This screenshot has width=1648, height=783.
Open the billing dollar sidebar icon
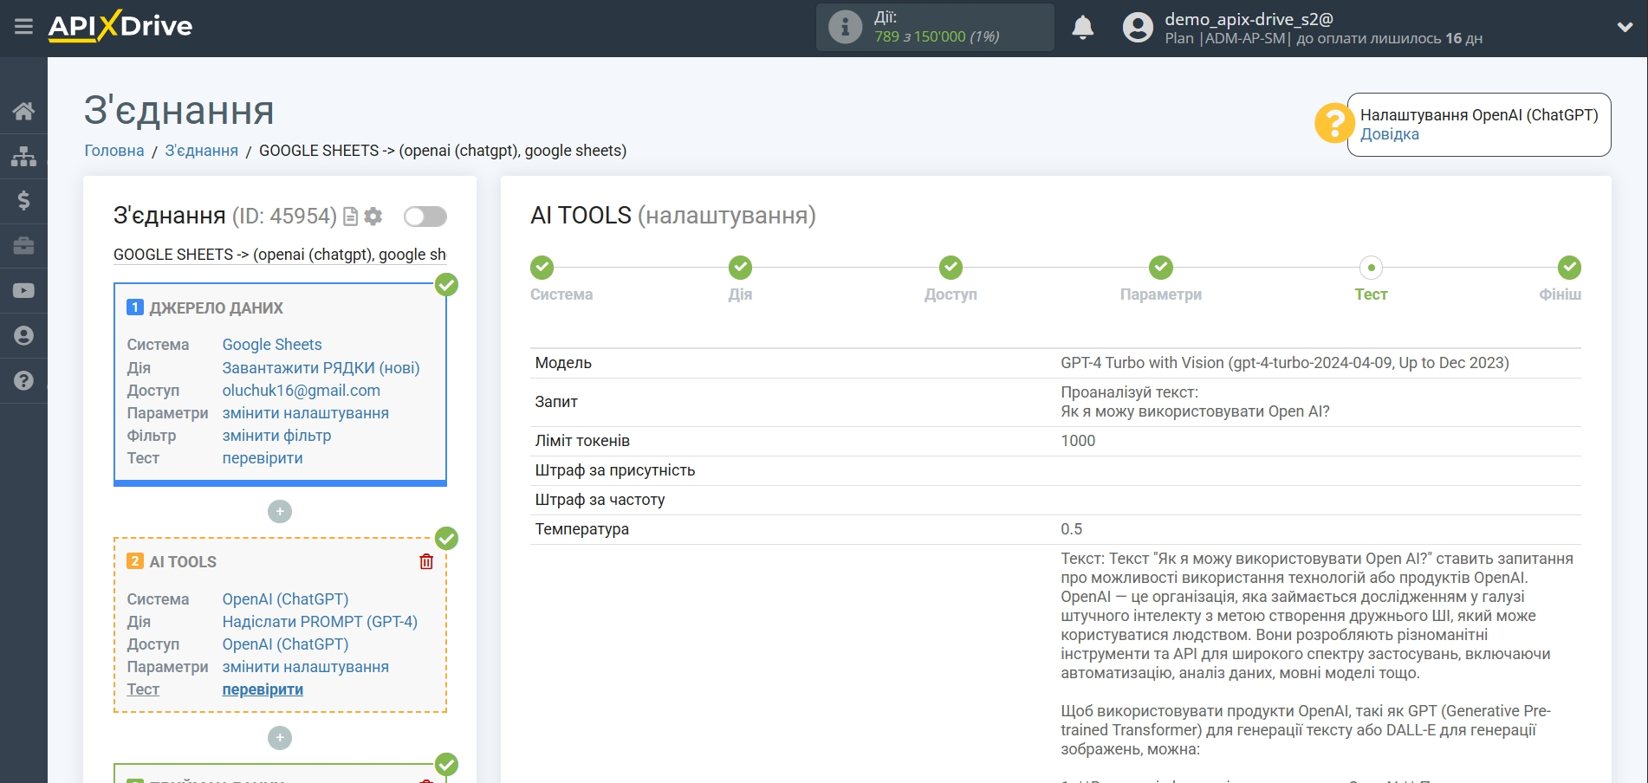(23, 201)
